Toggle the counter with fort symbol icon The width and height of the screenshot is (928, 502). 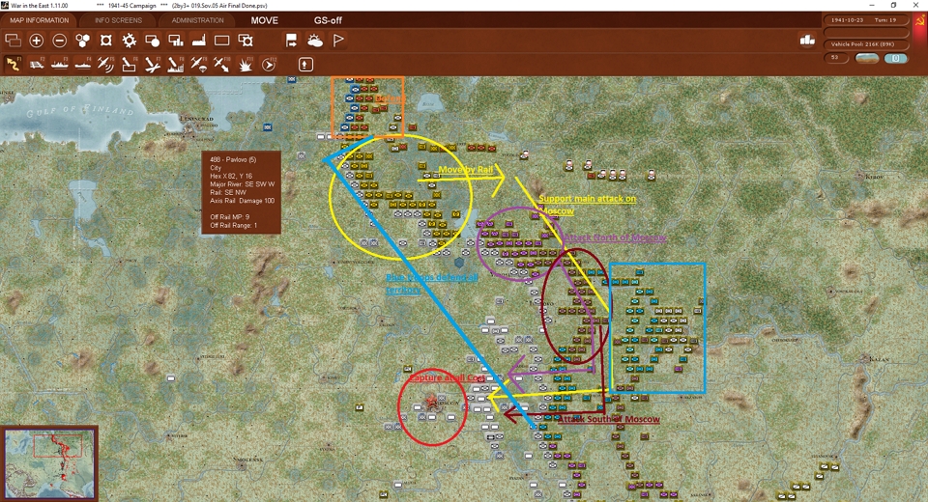[245, 41]
